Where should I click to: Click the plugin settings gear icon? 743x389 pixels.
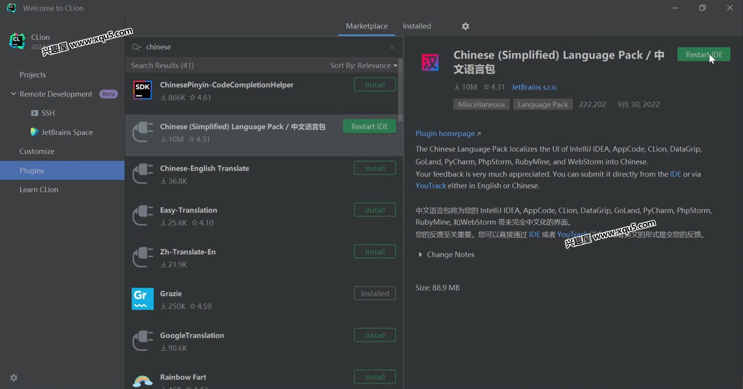[465, 26]
